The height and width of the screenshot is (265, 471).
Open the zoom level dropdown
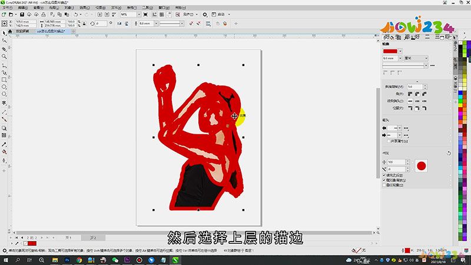139,14
